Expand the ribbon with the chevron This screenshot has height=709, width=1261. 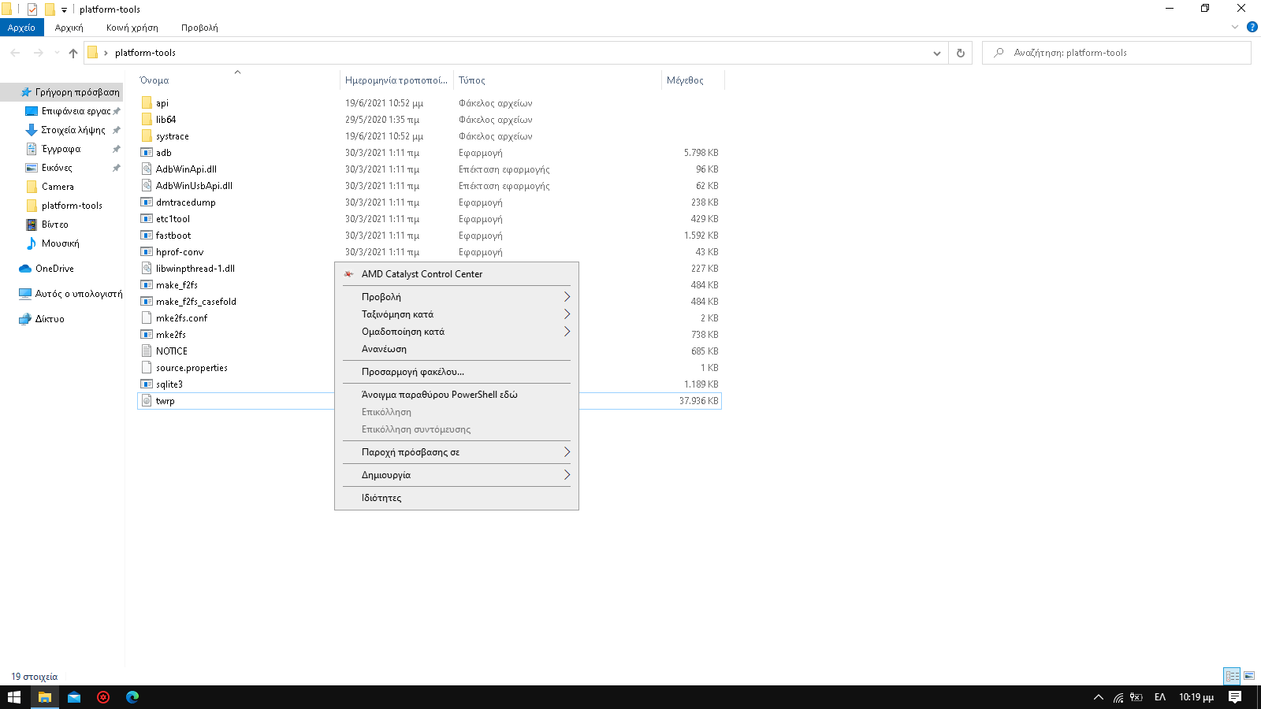click(x=1235, y=27)
